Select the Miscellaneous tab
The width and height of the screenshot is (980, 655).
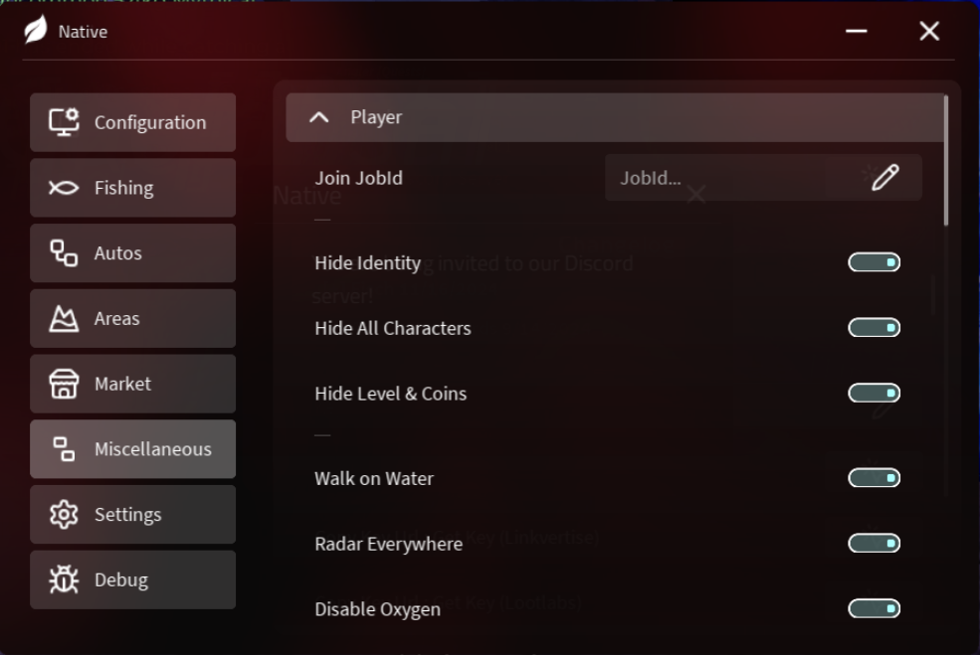133,449
